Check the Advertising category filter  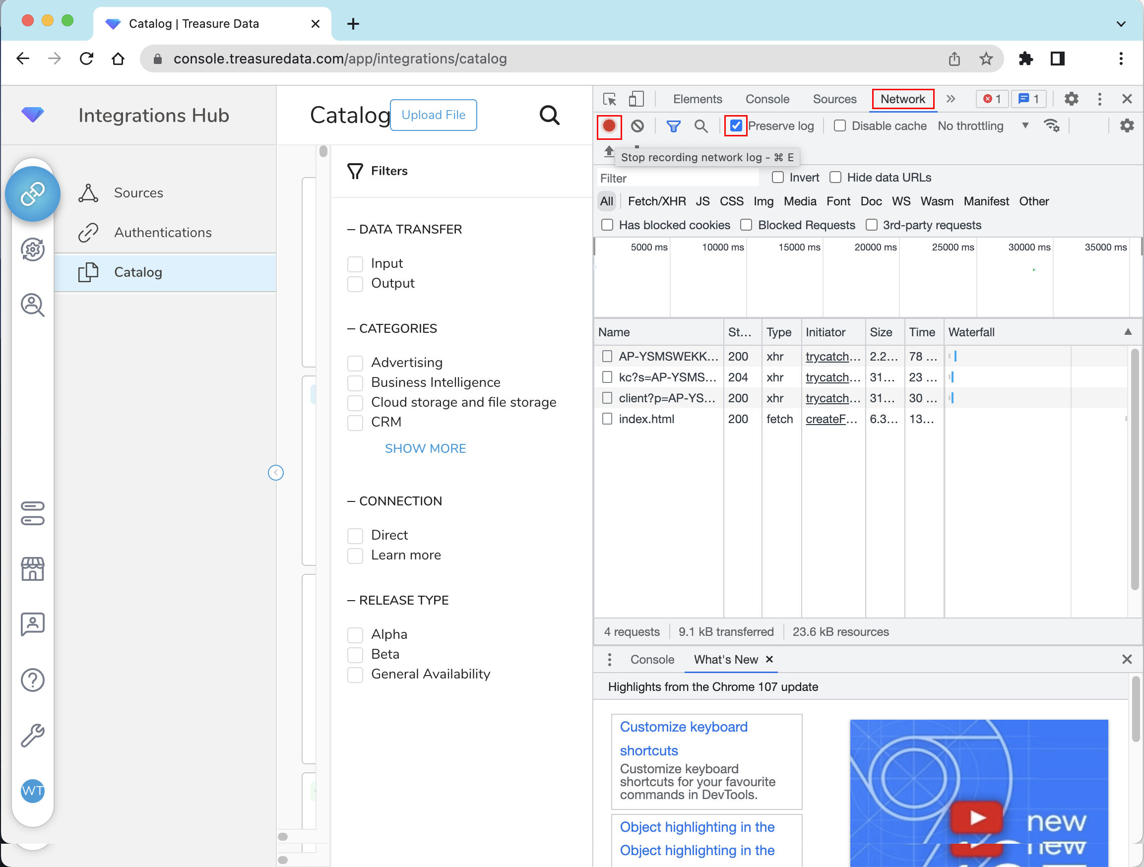[x=355, y=363]
